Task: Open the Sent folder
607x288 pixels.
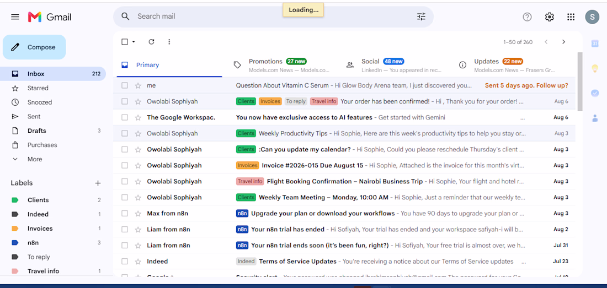Action: coord(52,117)
